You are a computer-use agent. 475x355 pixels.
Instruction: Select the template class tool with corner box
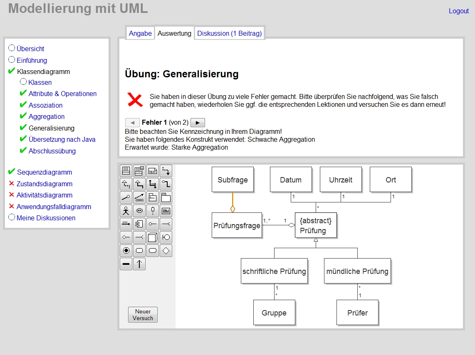click(x=139, y=171)
